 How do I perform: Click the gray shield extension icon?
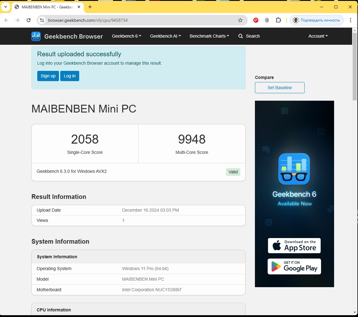click(x=267, y=20)
